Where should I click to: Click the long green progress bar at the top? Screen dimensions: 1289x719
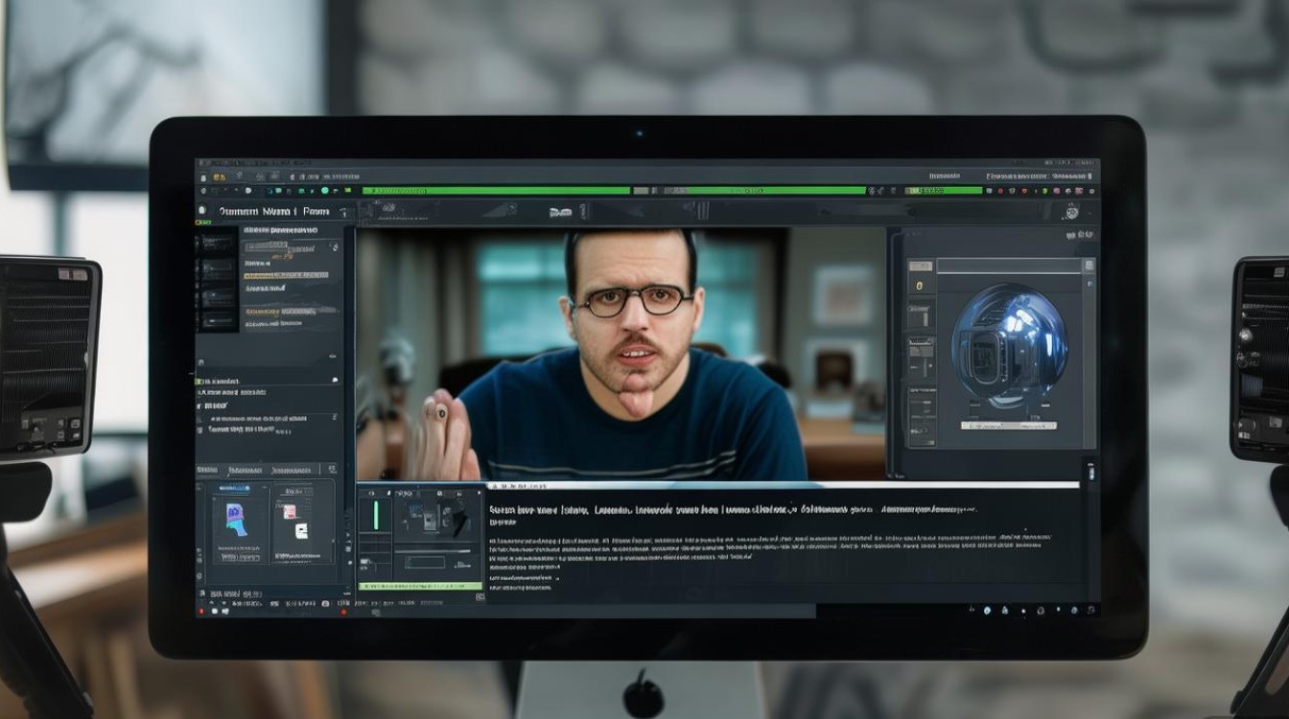(x=495, y=191)
